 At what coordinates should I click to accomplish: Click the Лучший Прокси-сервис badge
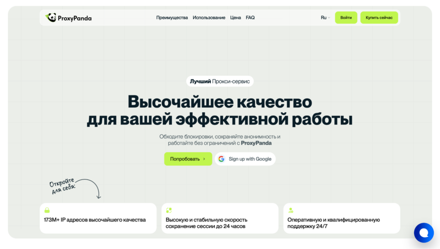(220, 81)
